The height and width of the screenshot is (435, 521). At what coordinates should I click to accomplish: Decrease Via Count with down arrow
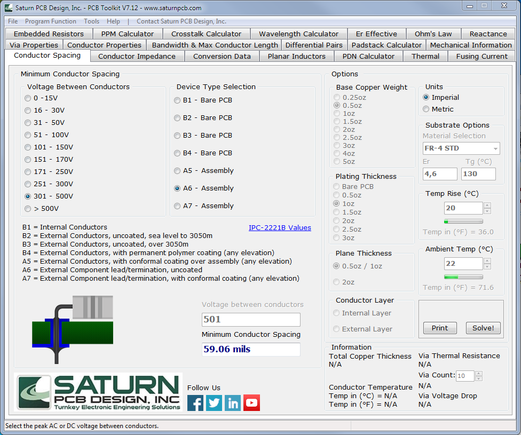[x=479, y=379]
